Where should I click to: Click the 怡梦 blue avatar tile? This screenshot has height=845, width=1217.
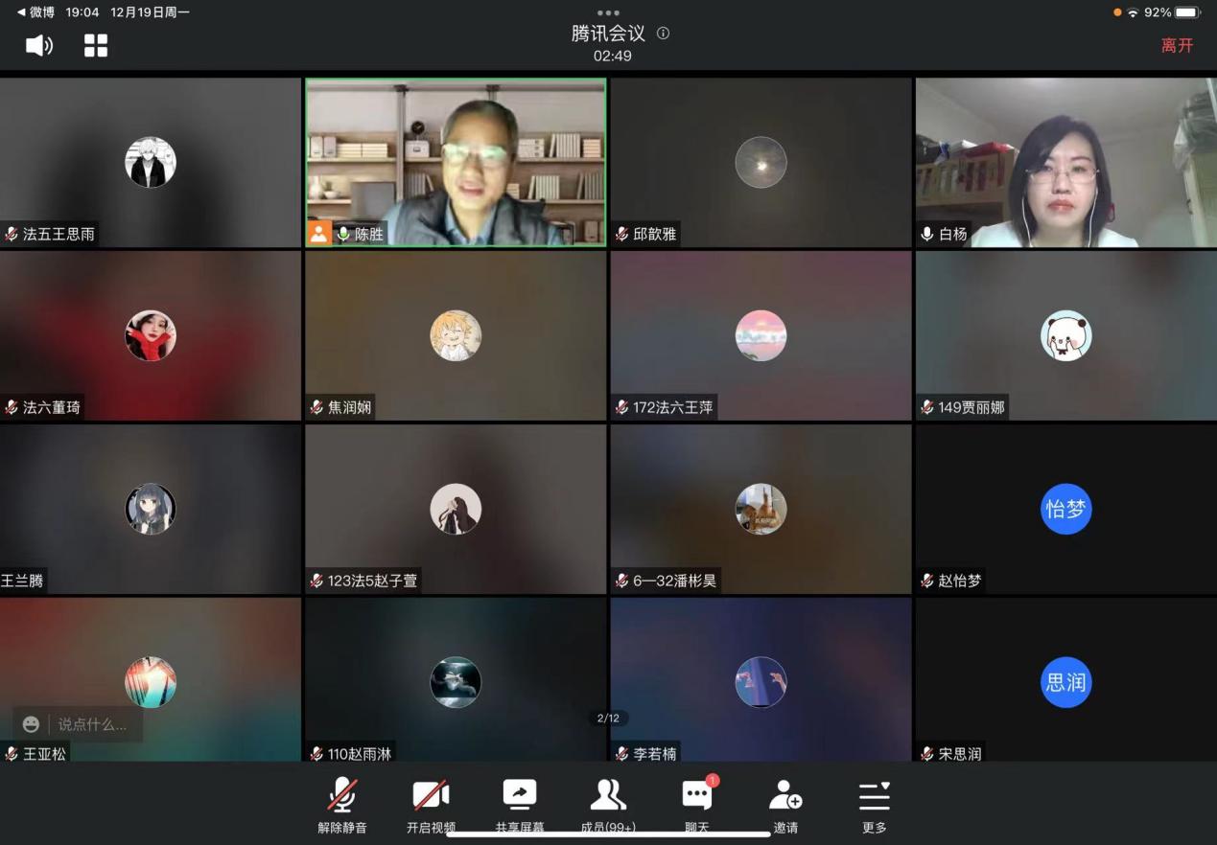tap(1065, 509)
